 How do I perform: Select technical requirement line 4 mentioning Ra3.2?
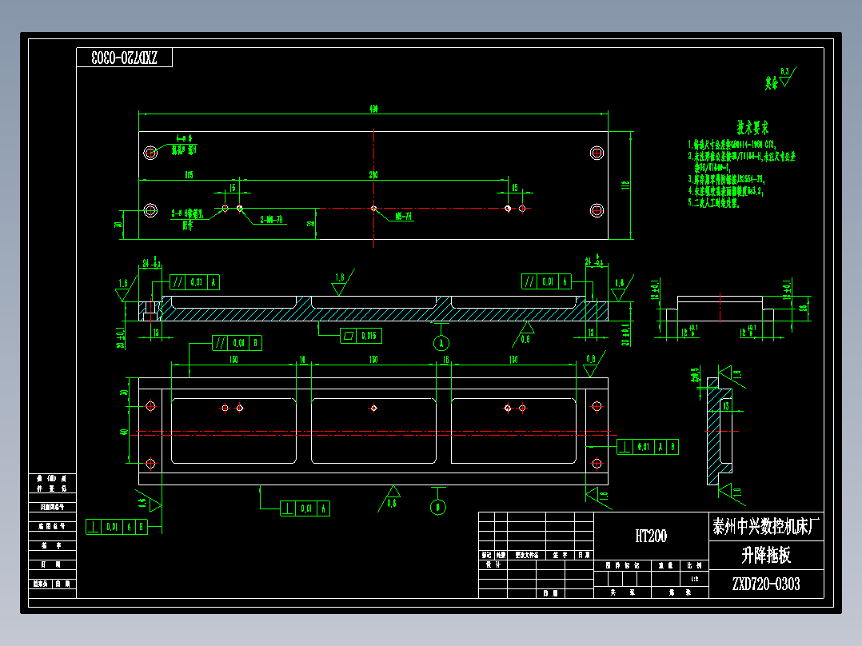(x=726, y=191)
